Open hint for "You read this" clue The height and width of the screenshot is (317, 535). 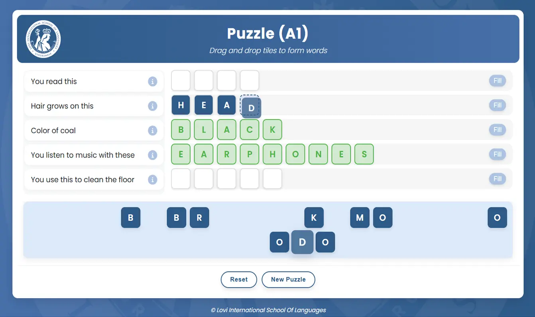[153, 81]
